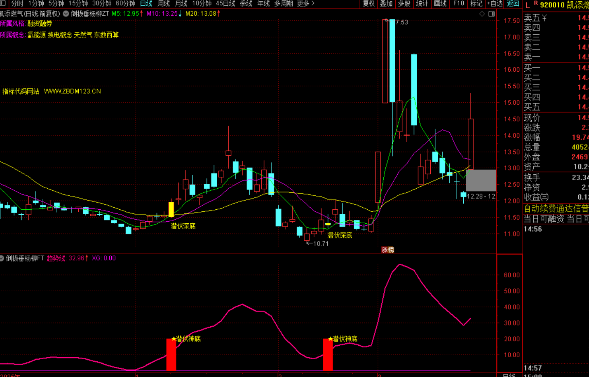The width and height of the screenshot is (589, 377).
Task: Click the yellow star on the left 潜伏神底 signal
Action: pyautogui.click(x=174, y=339)
